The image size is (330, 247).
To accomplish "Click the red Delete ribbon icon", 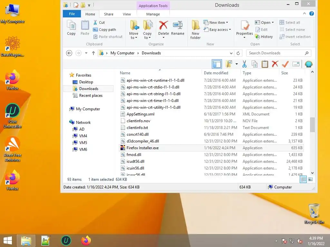I will (163, 25).
